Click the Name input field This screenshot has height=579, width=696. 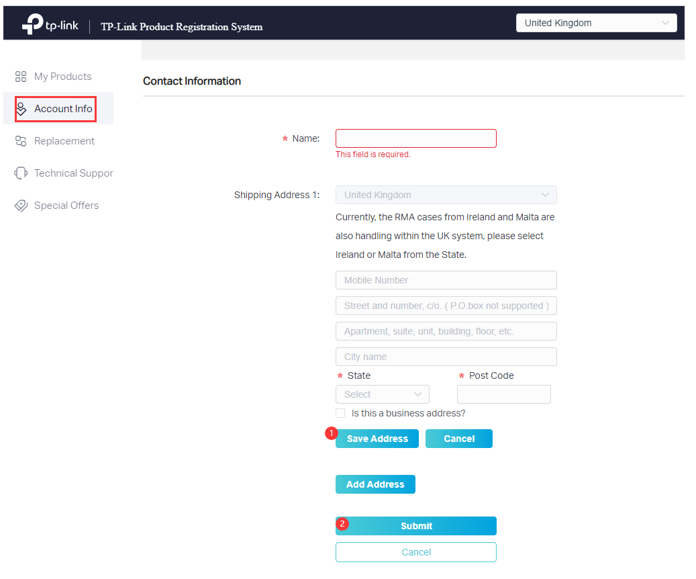tap(416, 138)
